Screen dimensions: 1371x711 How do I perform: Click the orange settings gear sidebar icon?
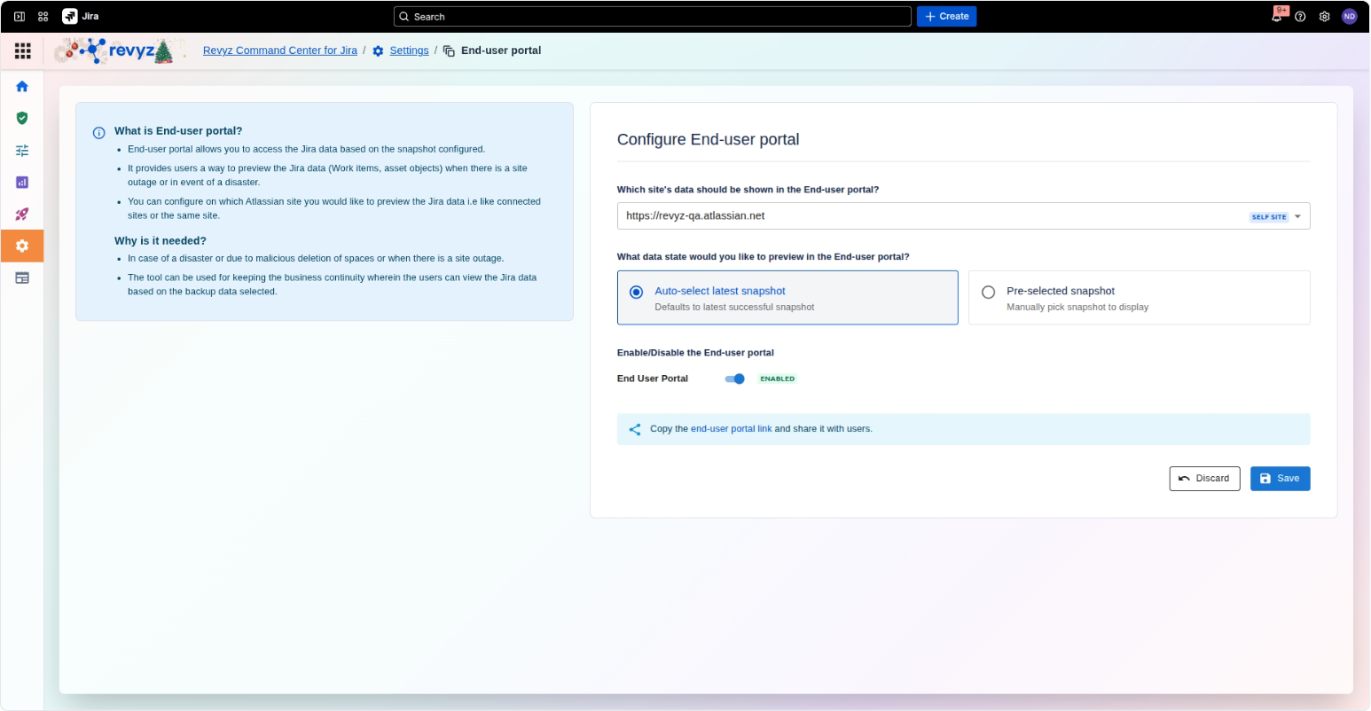click(22, 246)
